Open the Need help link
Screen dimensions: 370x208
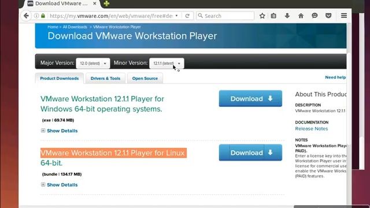click(335, 77)
